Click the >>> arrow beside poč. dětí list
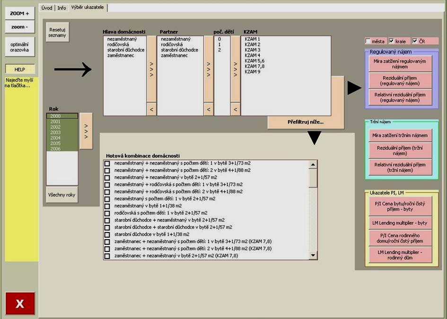This screenshot has width=447, height=319. 235,69
